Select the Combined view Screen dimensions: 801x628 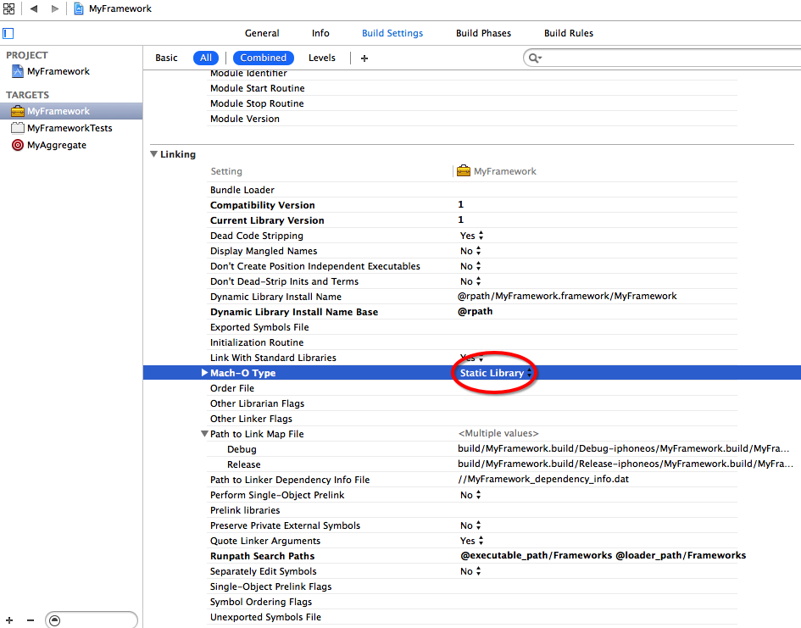263,58
